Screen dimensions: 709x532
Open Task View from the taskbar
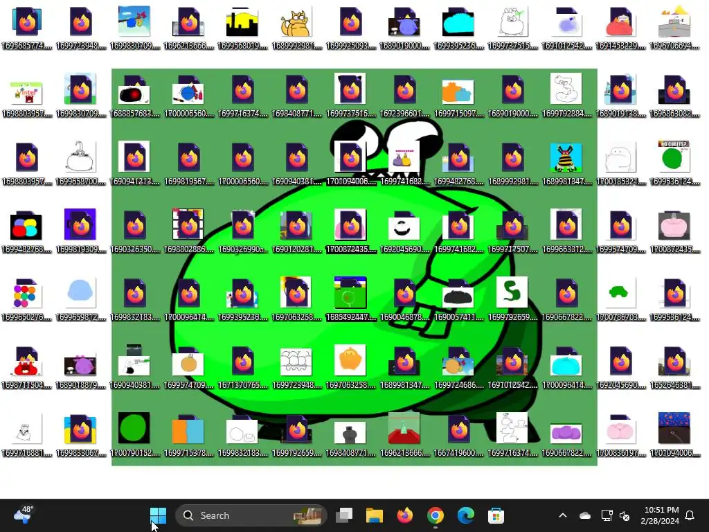[344, 515]
